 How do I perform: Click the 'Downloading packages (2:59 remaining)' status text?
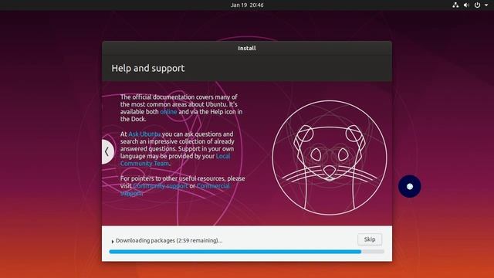click(169, 240)
